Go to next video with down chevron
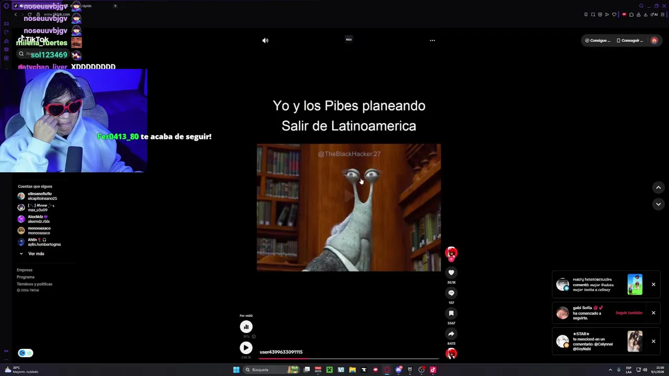The image size is (669, 376). click(659, 204)
